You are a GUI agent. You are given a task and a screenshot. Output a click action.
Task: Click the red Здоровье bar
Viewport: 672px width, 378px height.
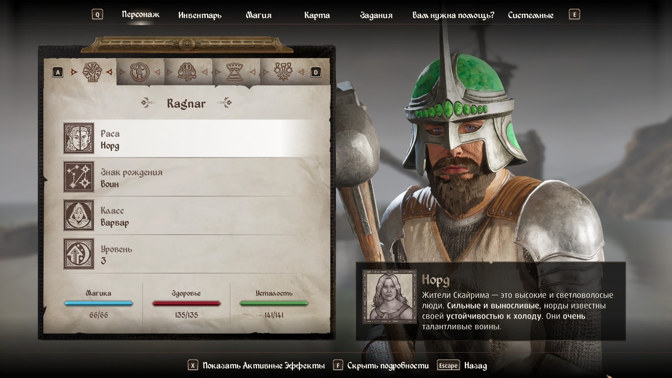pos(186,304)
